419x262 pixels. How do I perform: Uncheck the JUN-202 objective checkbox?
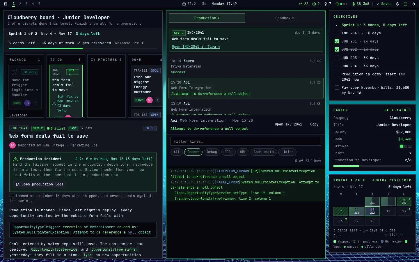(337, 49)
